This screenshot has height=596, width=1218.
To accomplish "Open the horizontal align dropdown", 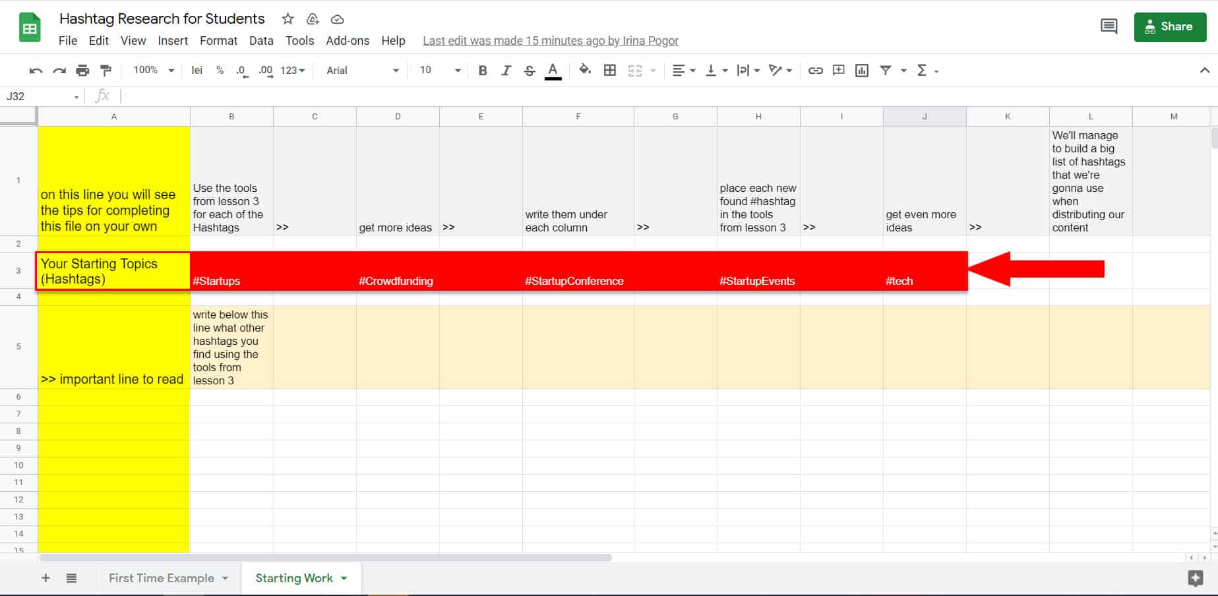I will point(683,71).
